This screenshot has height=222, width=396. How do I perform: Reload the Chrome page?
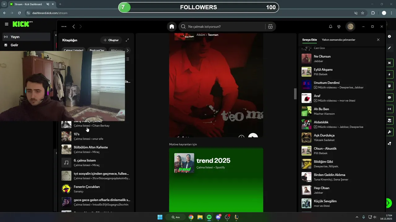19,13
